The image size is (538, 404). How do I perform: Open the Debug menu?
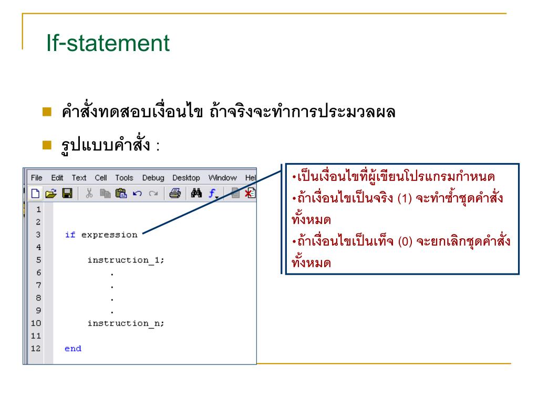click(x=153, y=178)
